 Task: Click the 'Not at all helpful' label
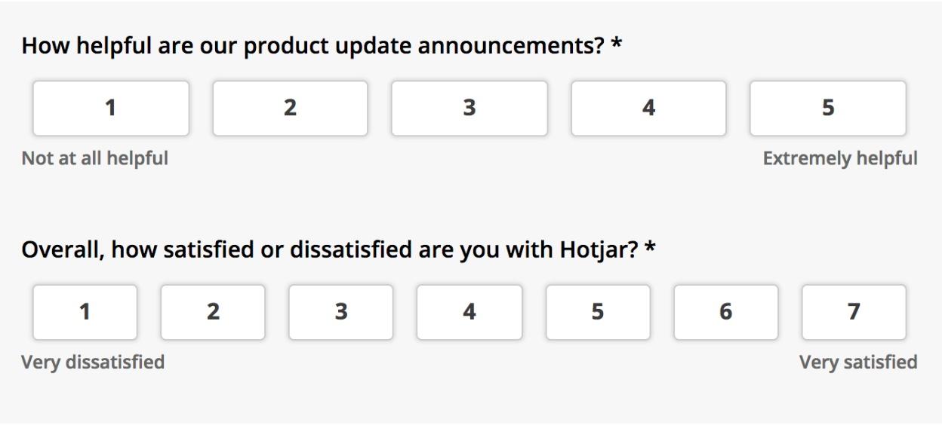[95, 159]
